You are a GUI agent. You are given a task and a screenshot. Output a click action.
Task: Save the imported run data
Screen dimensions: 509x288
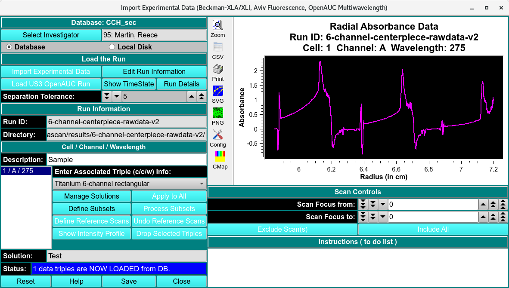[x=129, y=282]
